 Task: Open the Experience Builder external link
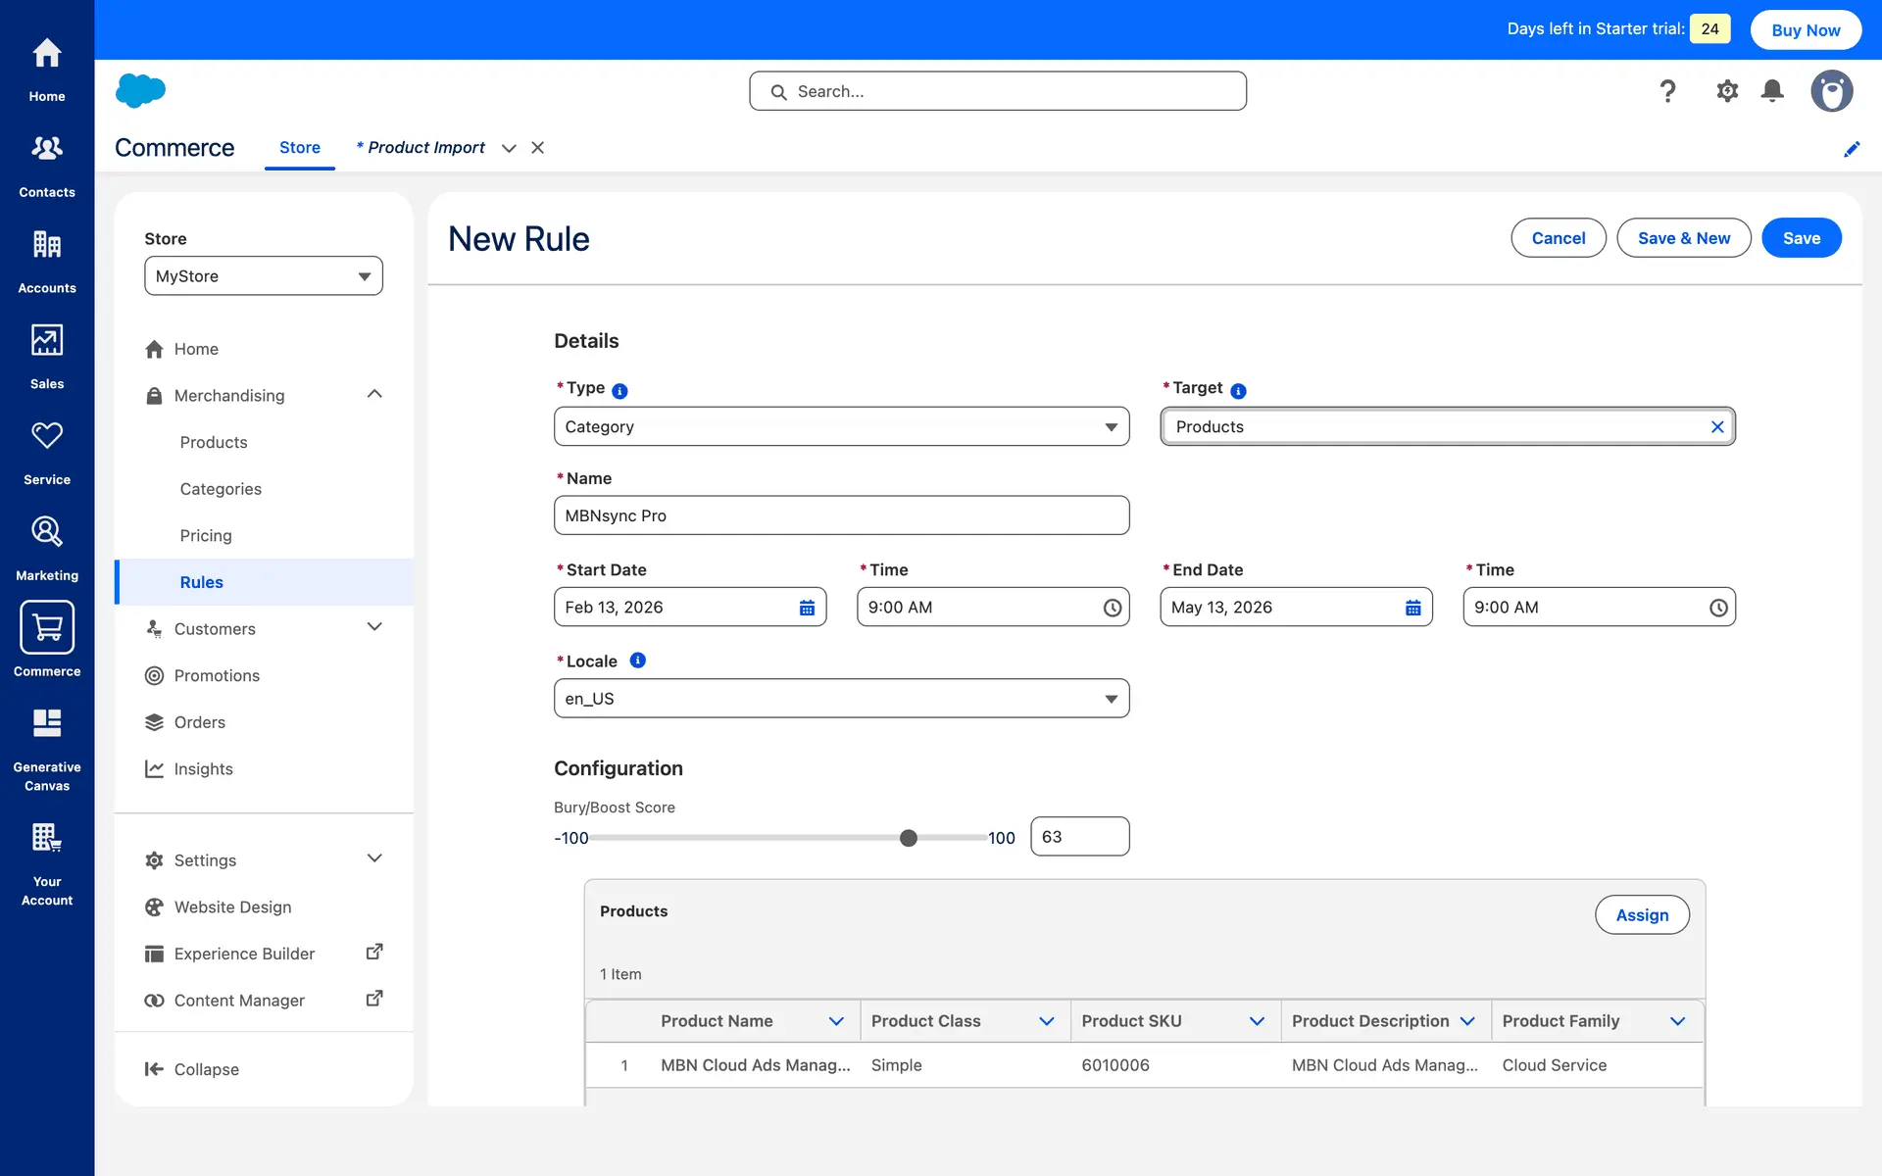click(373, 953)
